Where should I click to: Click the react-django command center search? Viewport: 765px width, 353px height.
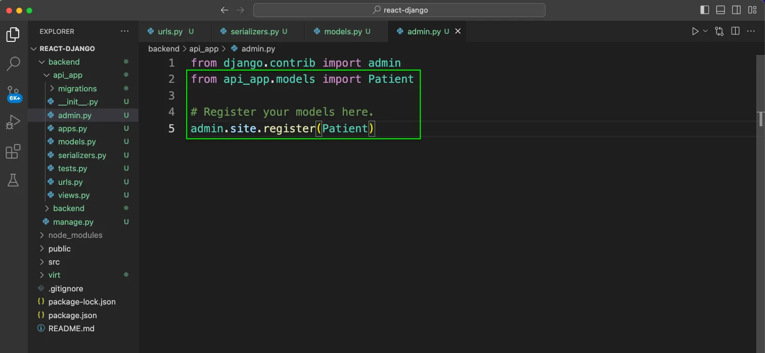tap(399, 10)
